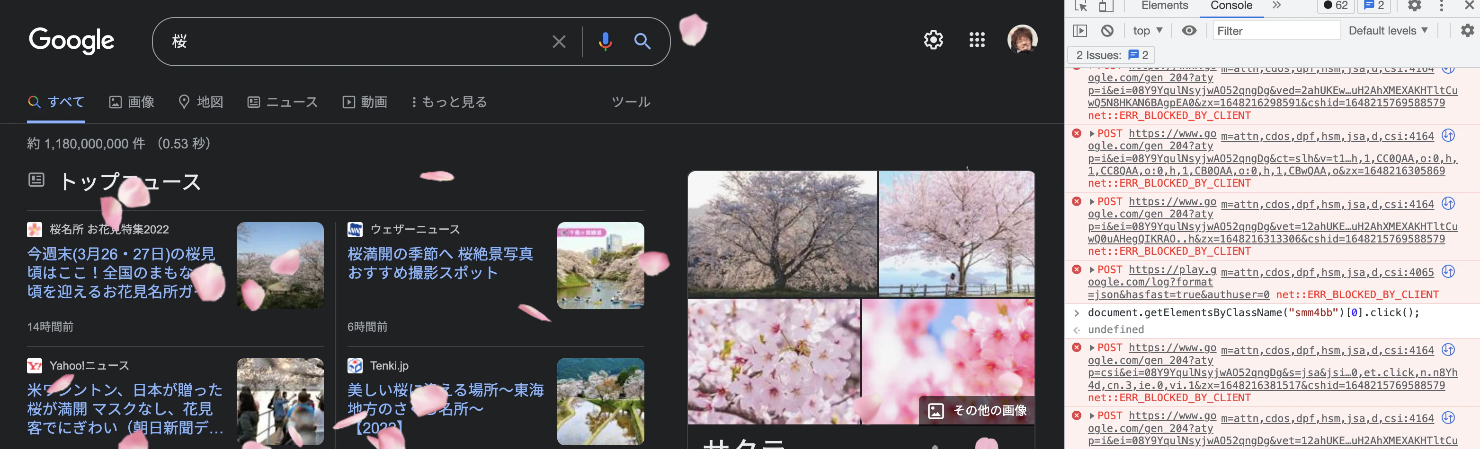
Task: Switch to the 画像 images tab
Action: tap(132, 102)
